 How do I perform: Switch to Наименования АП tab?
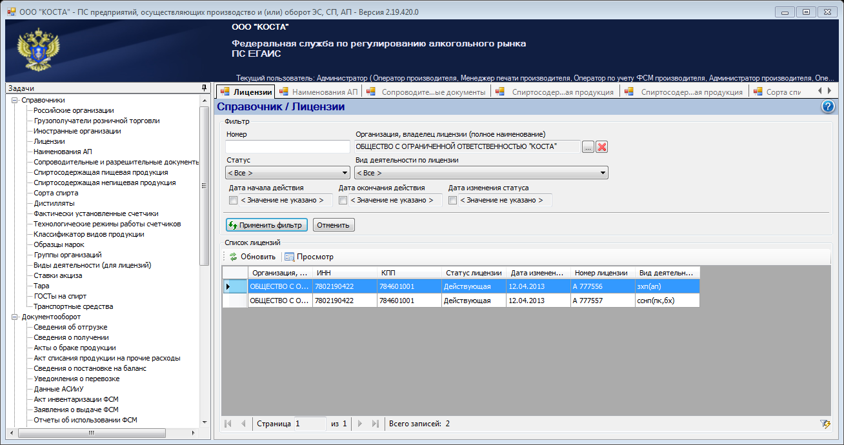[x=317, y=92]
